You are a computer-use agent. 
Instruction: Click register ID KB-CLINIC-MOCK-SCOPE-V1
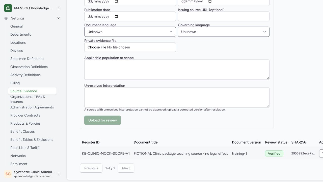(x=106, y=153)
